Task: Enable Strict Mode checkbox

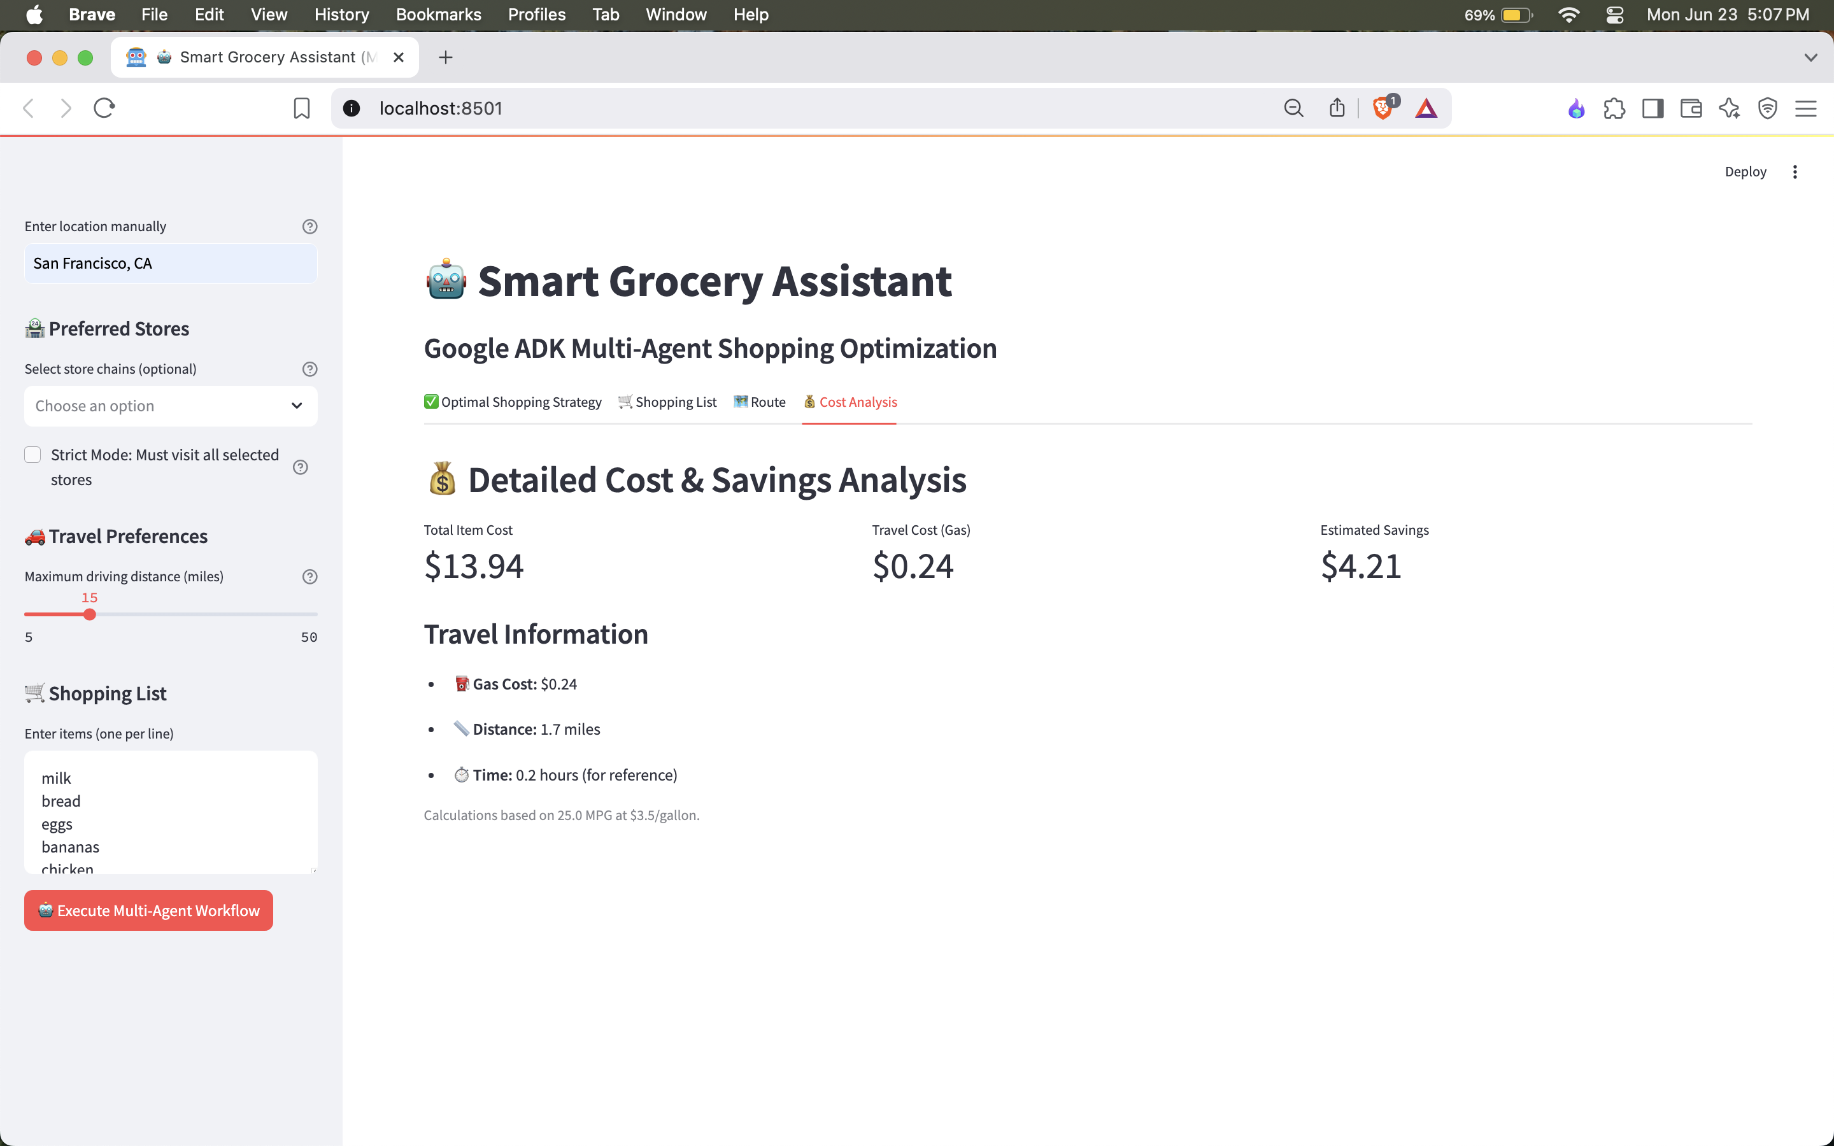Action: click(x=32, y=455)
